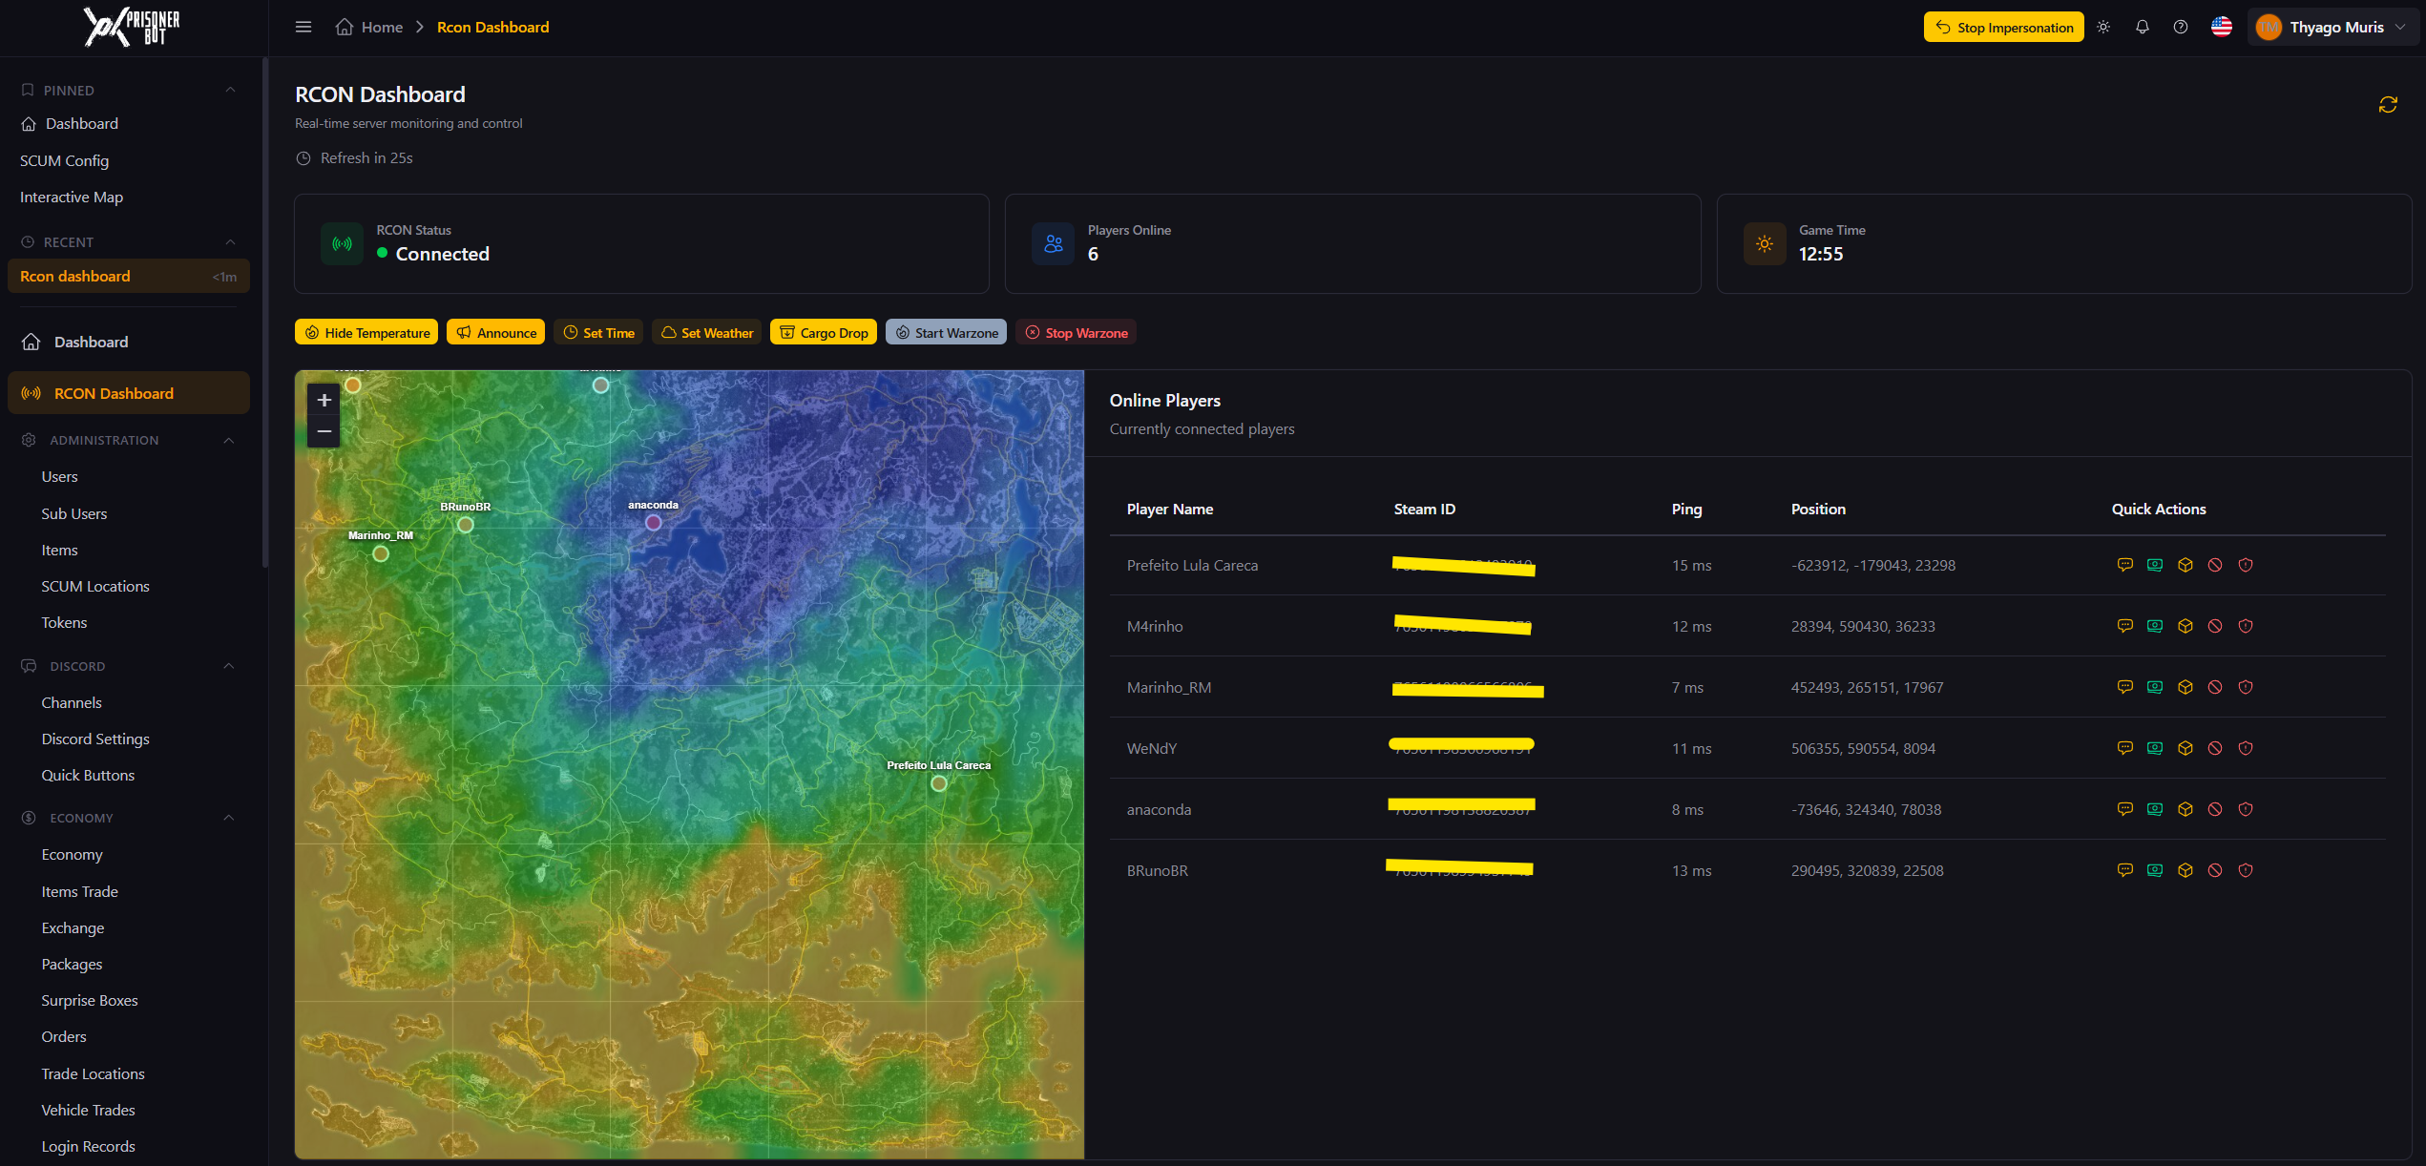Open the package action for anaconda
2426x1166 pixels.
[x=2186, y=809]
